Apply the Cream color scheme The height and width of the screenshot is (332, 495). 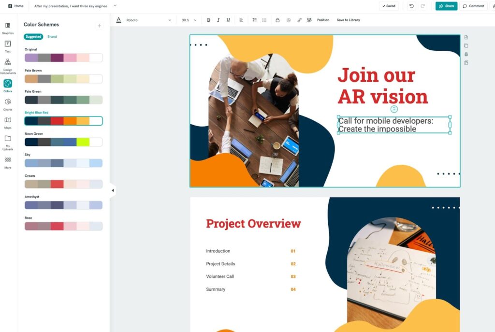pyautogui.click(x=63, y=184)
